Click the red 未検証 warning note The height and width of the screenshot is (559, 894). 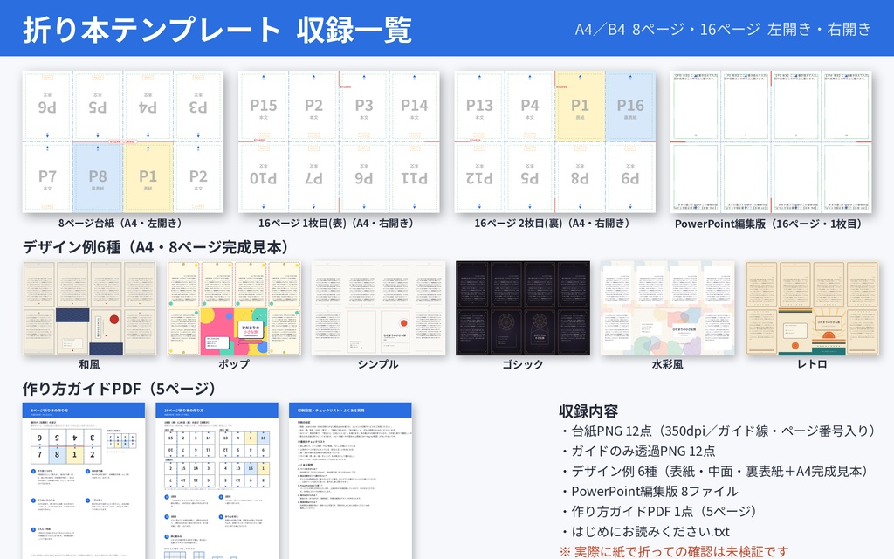[x=674, y=552]
